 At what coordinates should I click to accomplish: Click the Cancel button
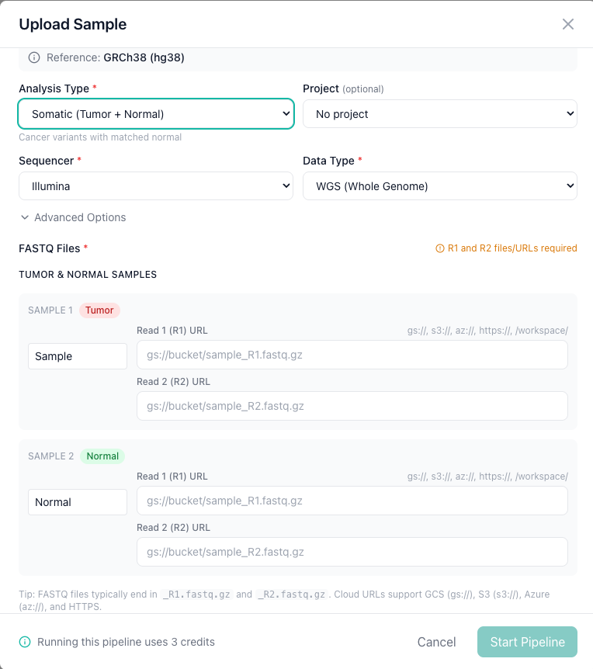[x=436, y=642]
